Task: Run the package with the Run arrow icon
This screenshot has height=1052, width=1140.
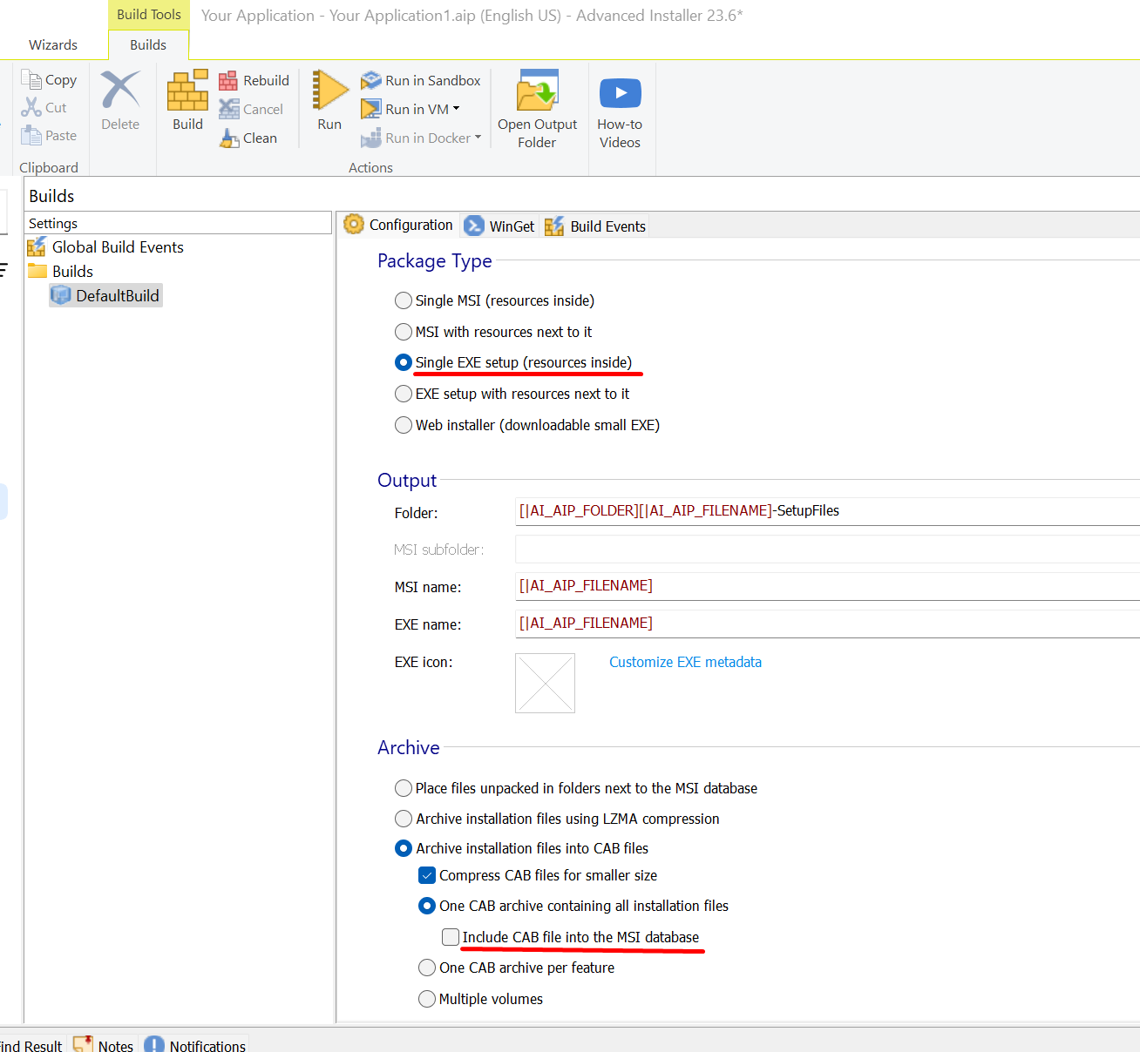Action: tap(329, 91)
